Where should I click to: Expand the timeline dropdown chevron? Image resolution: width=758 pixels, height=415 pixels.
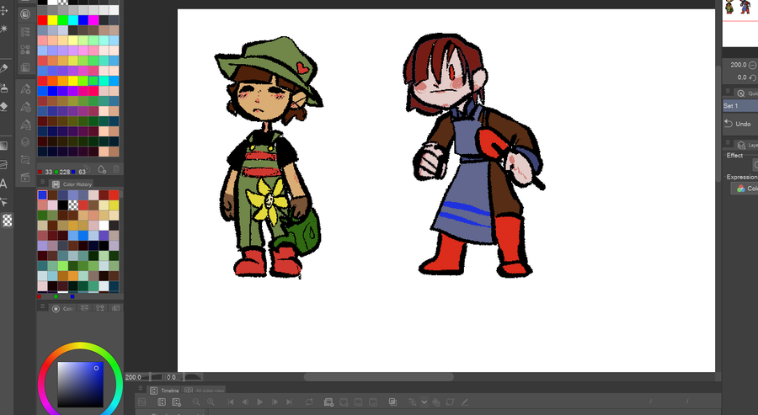click(424, 402)
